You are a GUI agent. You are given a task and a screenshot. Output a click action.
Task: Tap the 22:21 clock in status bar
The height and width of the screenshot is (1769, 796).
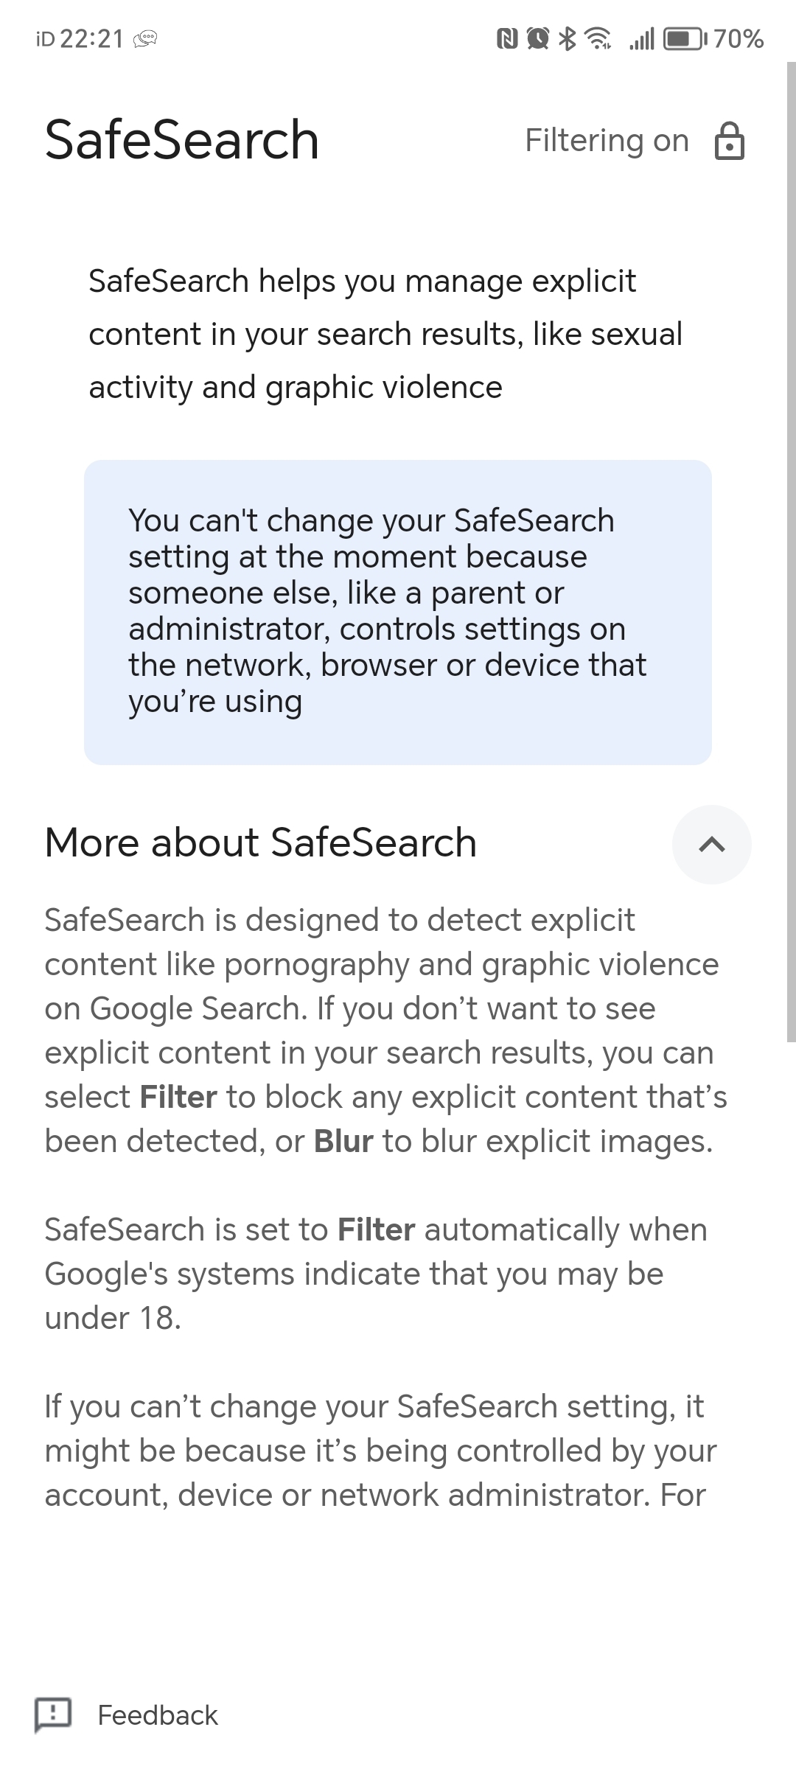click(91, 38)
